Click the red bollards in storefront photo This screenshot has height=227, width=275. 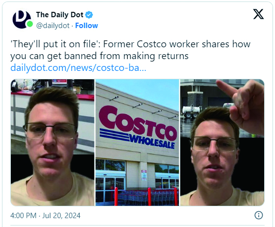[x=146, y=196]
